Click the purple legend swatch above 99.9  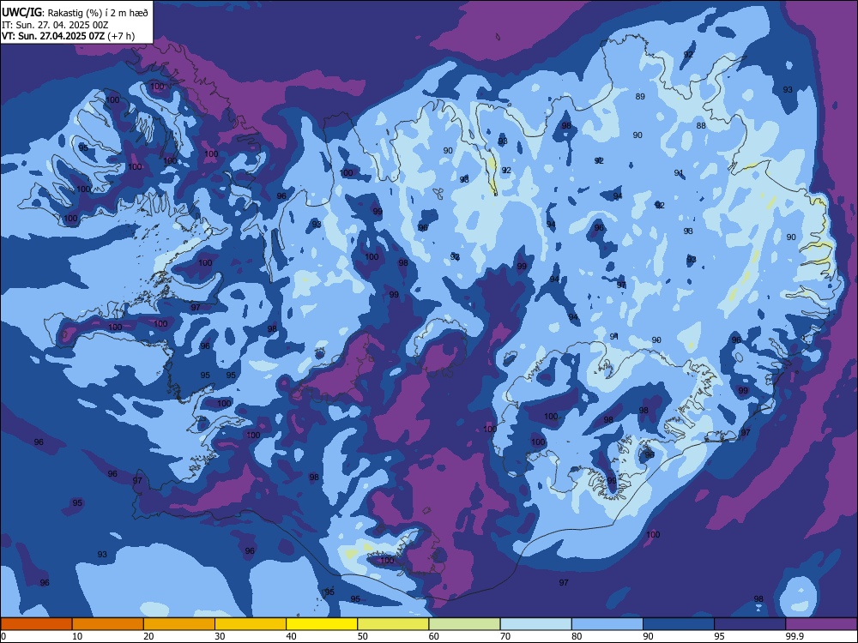821,624
